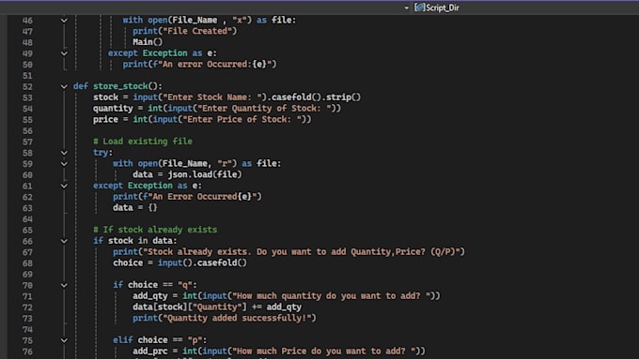Click the store_stock function name
Image resolution: width=639 pixels, height=359 pixels.
pyautogui.click(x=120, y=86)
